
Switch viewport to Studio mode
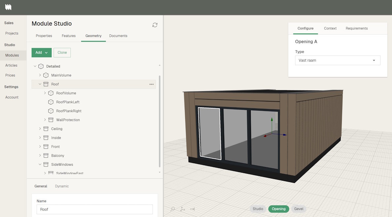[x=258, y=209]
